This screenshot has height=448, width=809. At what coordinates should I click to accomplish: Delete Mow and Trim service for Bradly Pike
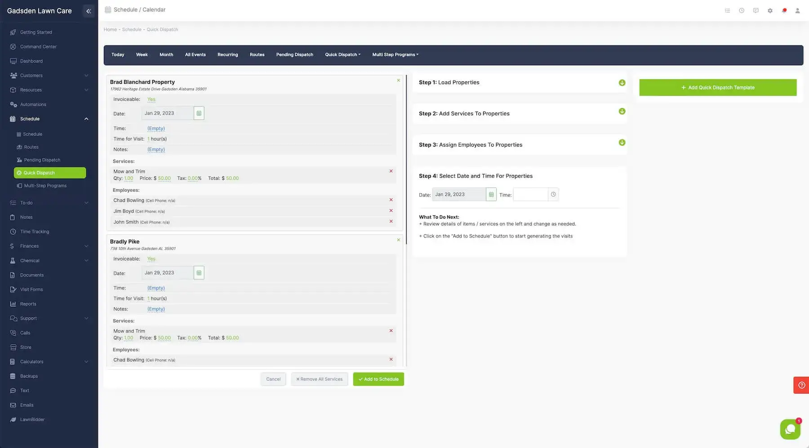click(x=391, y=331)
